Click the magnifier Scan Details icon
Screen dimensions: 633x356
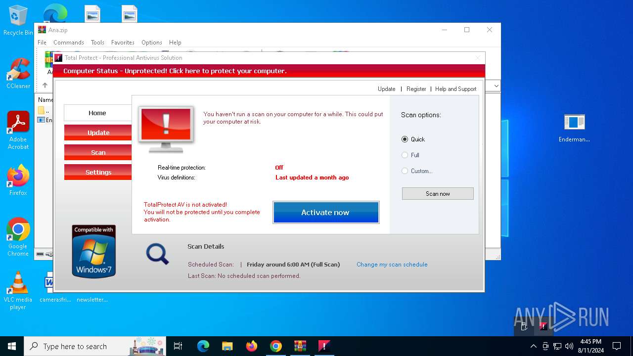pos(158,254)
